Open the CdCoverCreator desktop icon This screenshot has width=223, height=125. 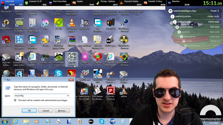85,24
